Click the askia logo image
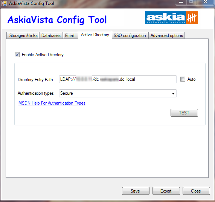Screen dimensions: 215x202 [171, 18]
